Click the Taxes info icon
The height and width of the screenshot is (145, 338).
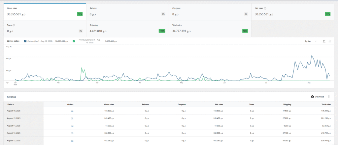click(x=14, y=25)
